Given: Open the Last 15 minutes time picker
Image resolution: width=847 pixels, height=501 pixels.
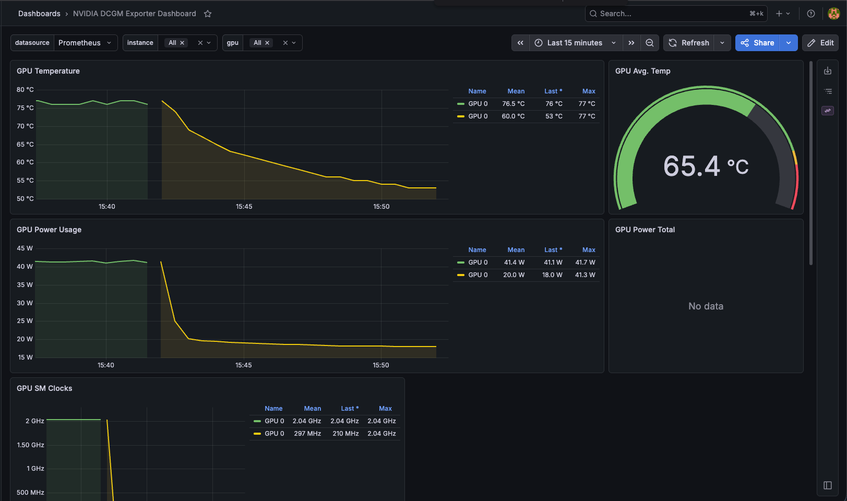Looking at the screenshot, I should [576, 43].
